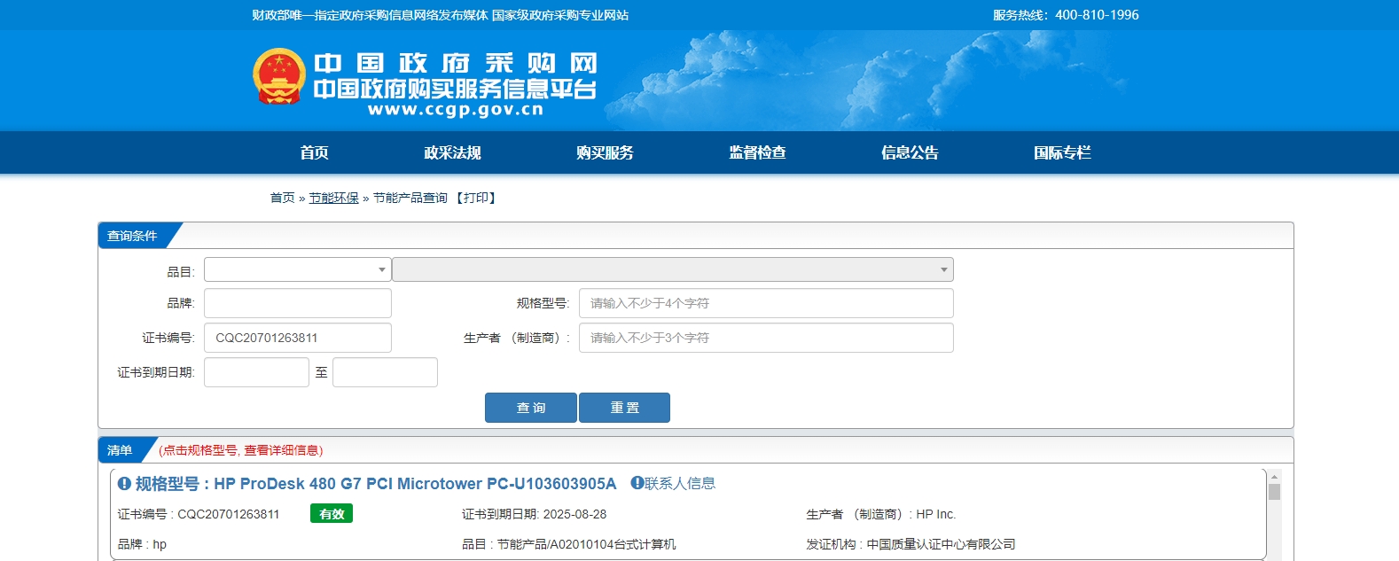The height and width of the screenshot is (561, 1399).
Task: Click the 品牌: hp text in the result
Action: point(142,544)
